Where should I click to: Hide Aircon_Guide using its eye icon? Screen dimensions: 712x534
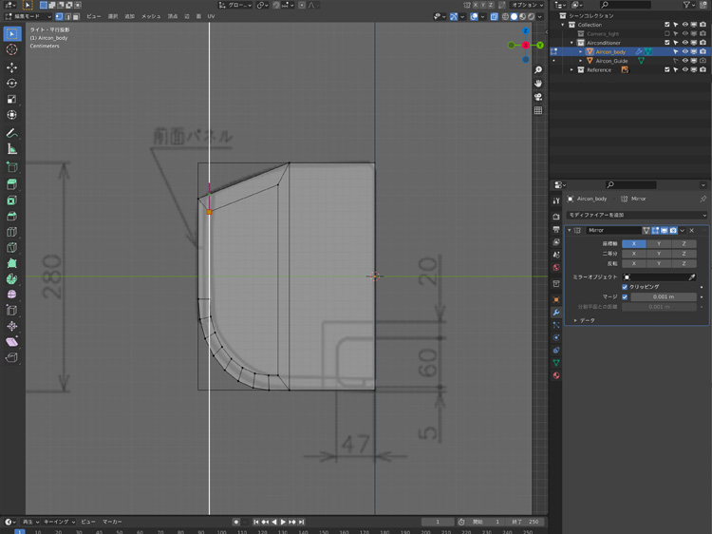pos(684,61)
